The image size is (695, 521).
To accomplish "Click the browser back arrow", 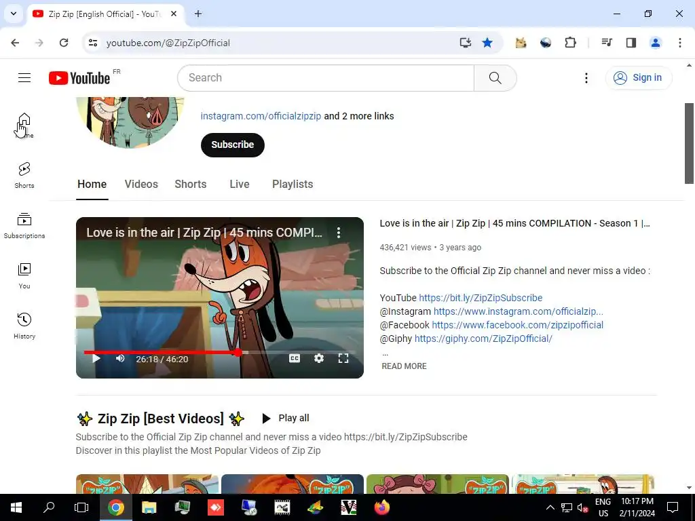I will coord(15,43).
